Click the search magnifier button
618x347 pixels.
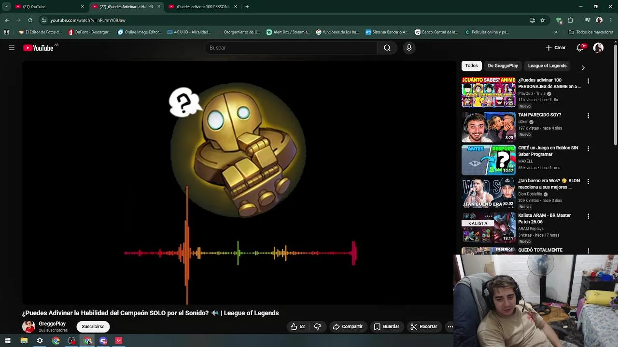click(387, 48)
